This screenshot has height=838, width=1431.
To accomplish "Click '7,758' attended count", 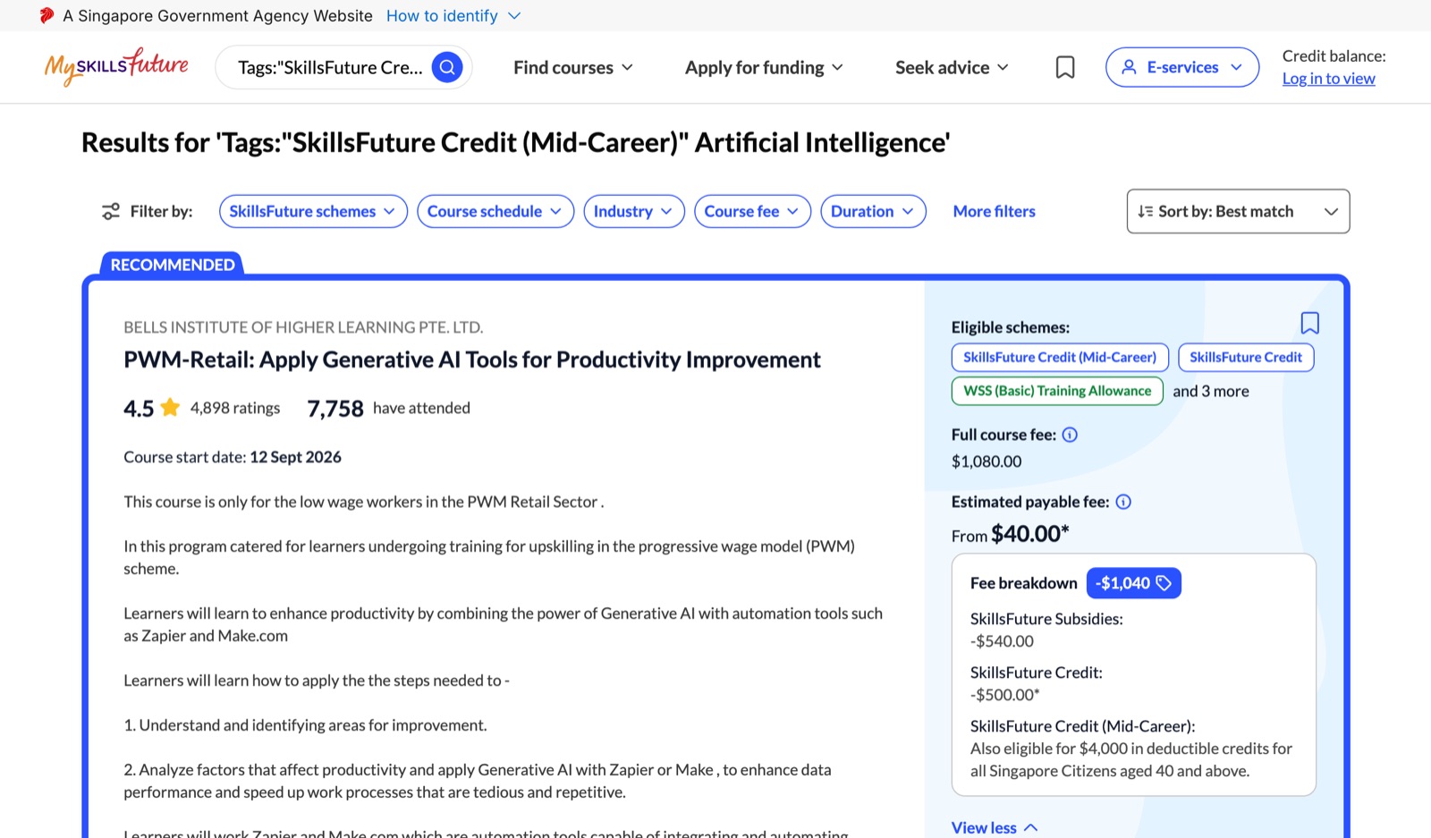I will pyautogui.click(x=335, y=409).
